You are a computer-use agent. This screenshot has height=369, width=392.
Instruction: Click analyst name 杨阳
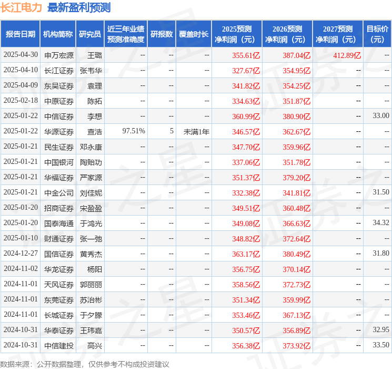point(95,269)
